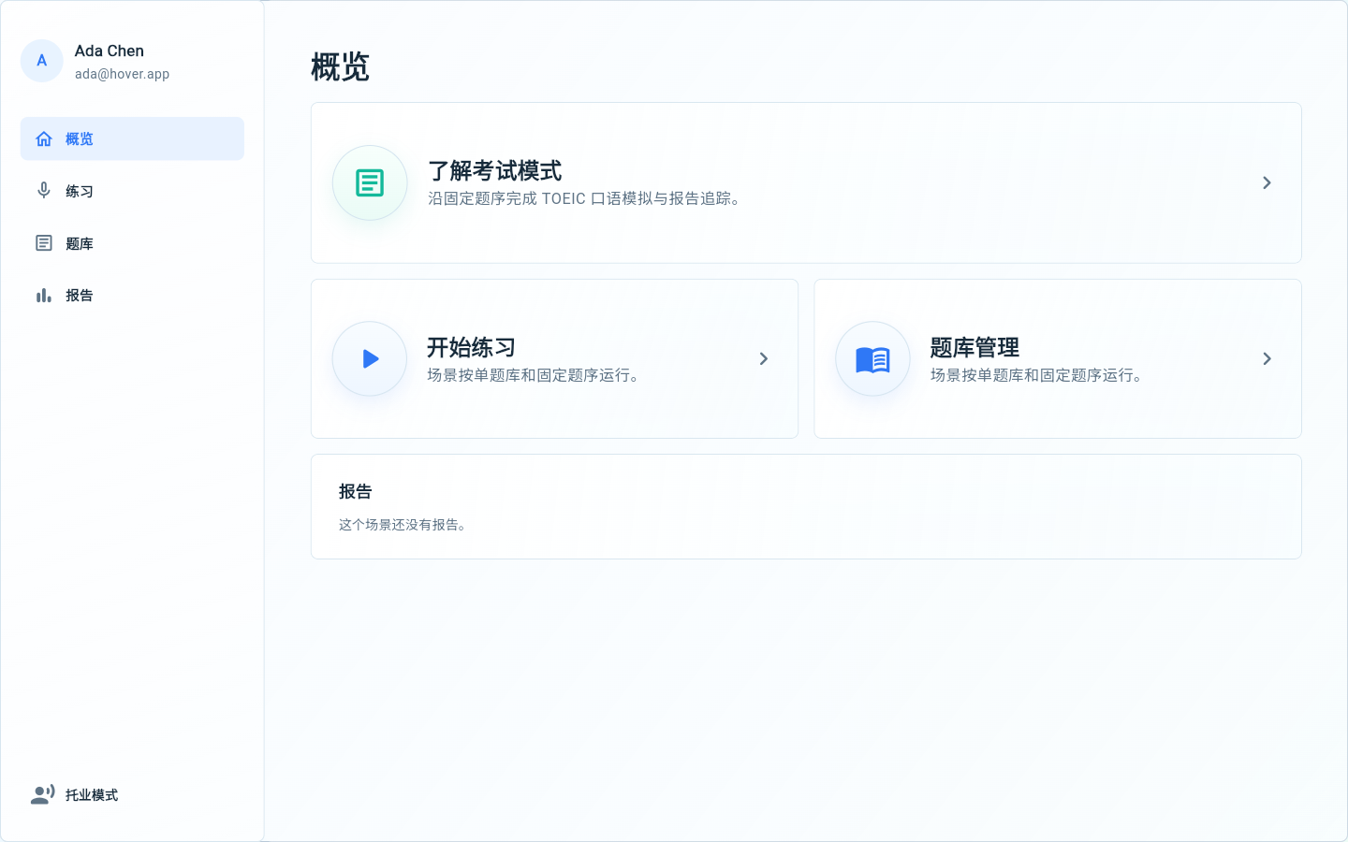Viewport: 1348px width, 842px height.
Task: Click the person voice icon for 托业模式
Action: pyautogui.click(x=43, y=795)
